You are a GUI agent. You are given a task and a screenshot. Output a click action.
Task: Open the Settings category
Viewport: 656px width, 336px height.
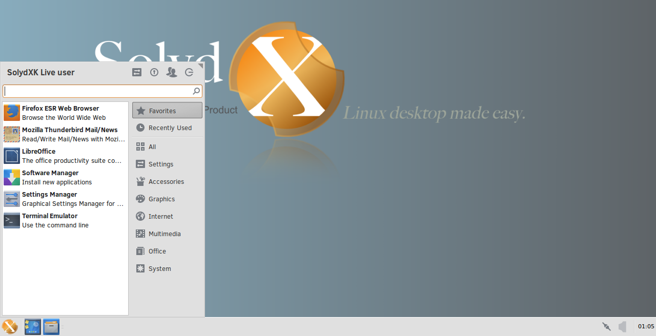pyautogui.click(x=167, y=164)
